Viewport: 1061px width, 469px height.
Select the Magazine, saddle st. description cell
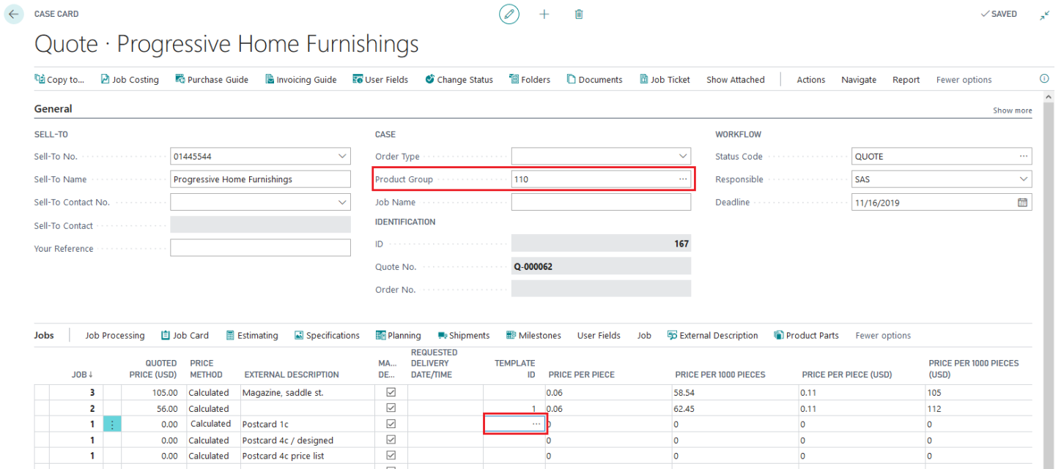(x=306, y=393)
